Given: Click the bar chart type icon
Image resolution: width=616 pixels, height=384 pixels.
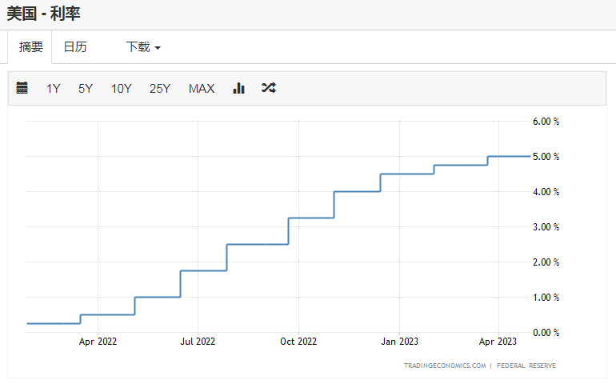Looking at the screenshot, I should [238, 88].
